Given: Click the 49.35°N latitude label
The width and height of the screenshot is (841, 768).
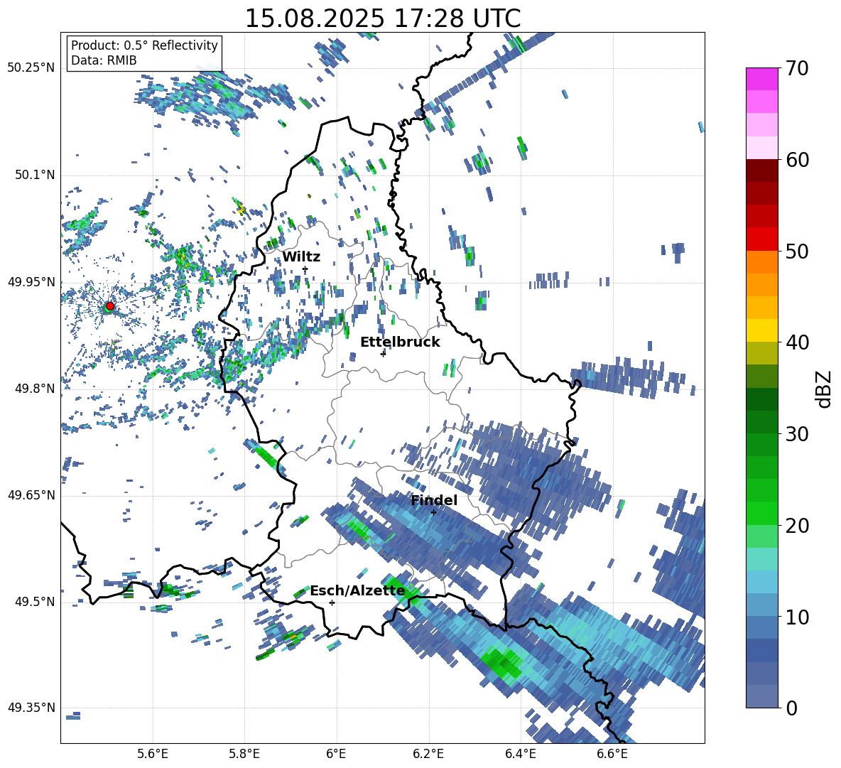Looking at the screenshot, I should coord(31,708).
